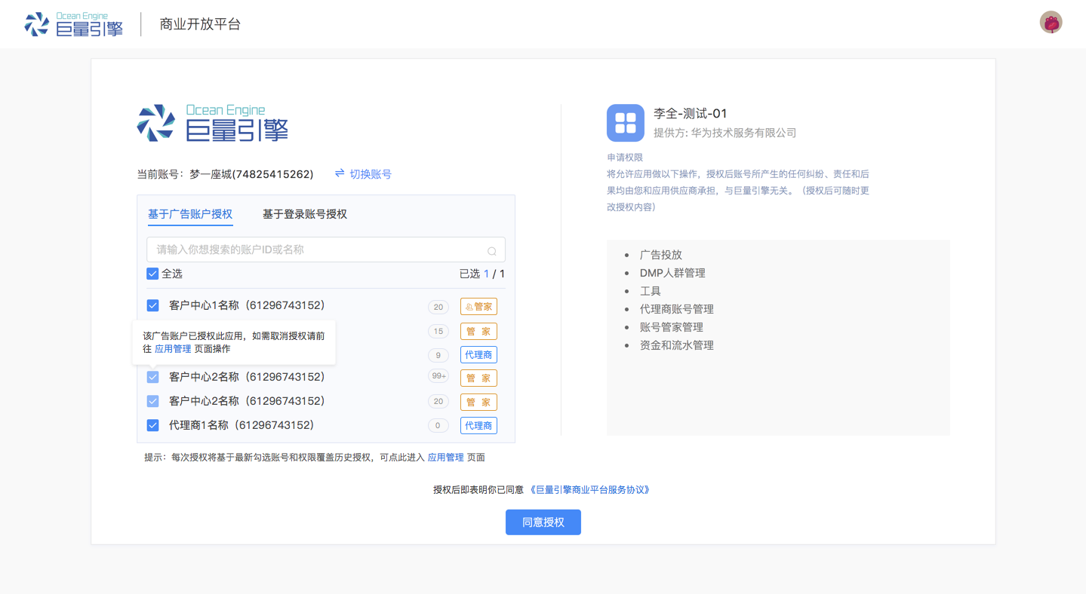
Task: Click the app name 李全-测试-01
Action: point(691,114)
